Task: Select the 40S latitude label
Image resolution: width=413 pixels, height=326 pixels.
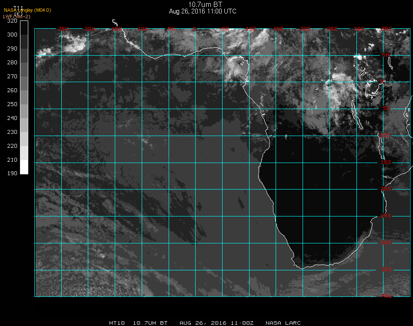Action: [386, 296]
